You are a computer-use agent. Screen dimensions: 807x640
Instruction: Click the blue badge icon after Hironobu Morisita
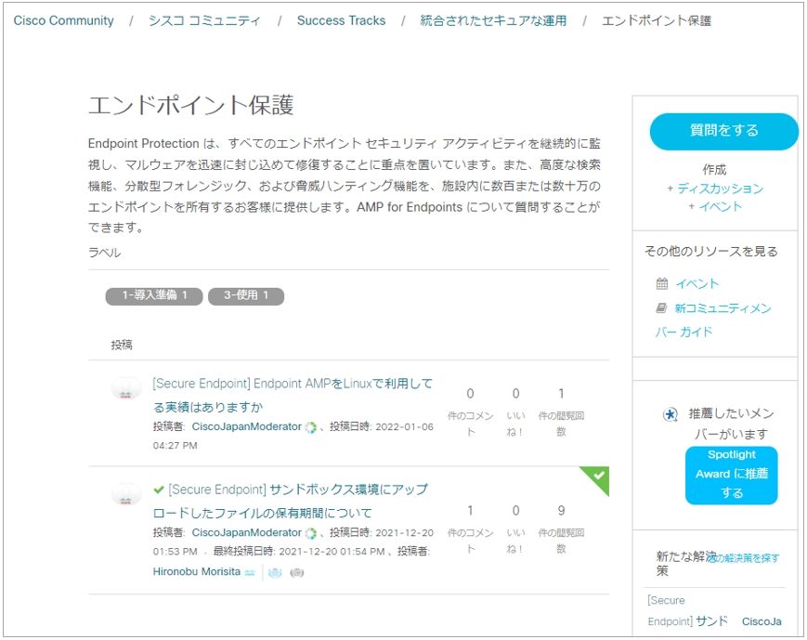click(276, 572)
